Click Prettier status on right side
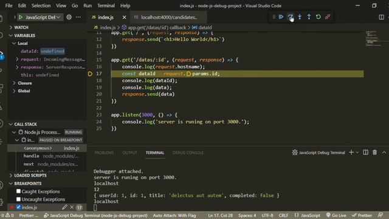The height and width of the screenshot is (219, 389). click(x=362, y=215)
